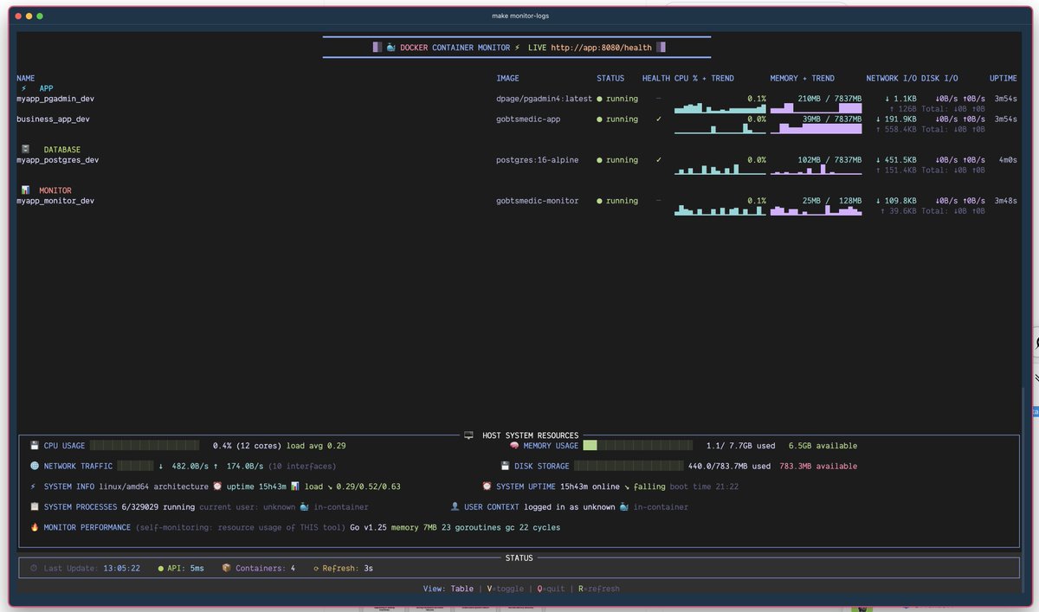Click the MEMORY USAGE progress bar
Image resolution: width=1039 pixels, height=612 pixels.
click(638, 446)
